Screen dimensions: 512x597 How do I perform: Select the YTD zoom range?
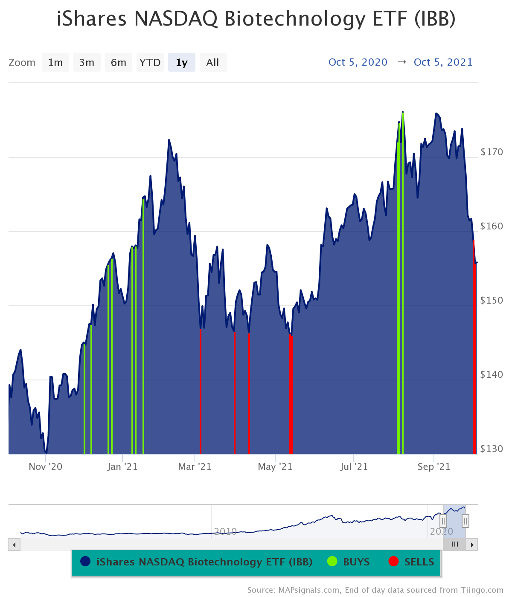click(150, 62)
